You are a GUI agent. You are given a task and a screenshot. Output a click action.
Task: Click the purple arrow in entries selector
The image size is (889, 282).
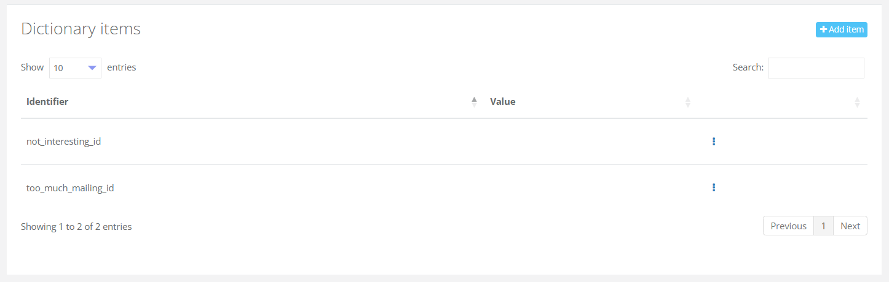(92, 68)
